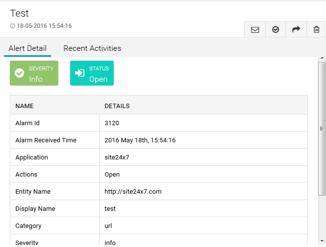
Task: Click the forward arrow icon
Action: point(296,30)
